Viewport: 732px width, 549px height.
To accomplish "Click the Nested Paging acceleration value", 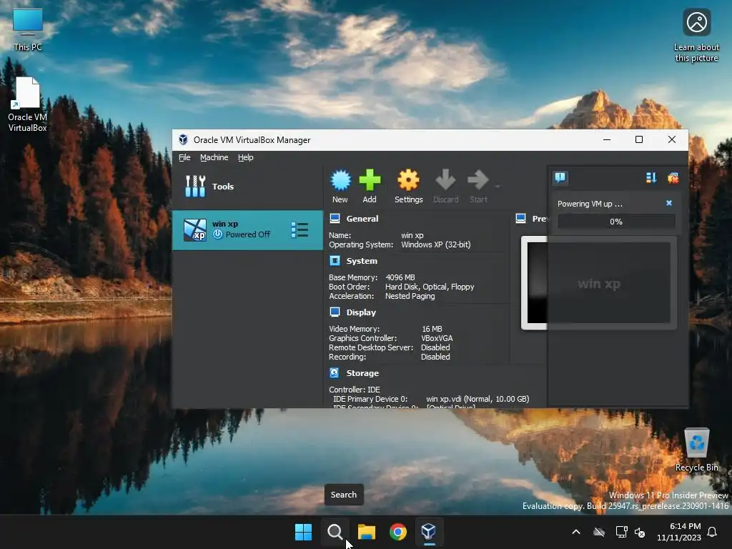I will (410, 296).
